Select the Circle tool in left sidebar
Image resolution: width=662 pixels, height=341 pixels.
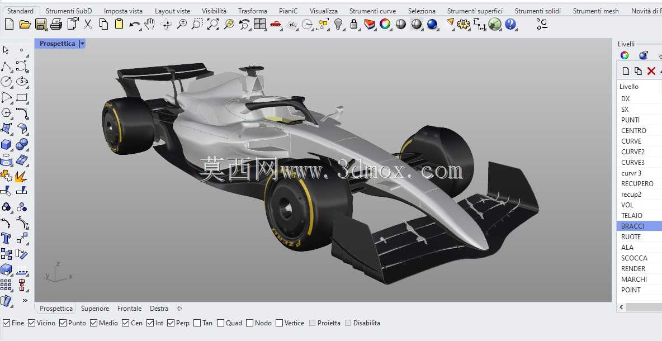click(x=6, y=82)
